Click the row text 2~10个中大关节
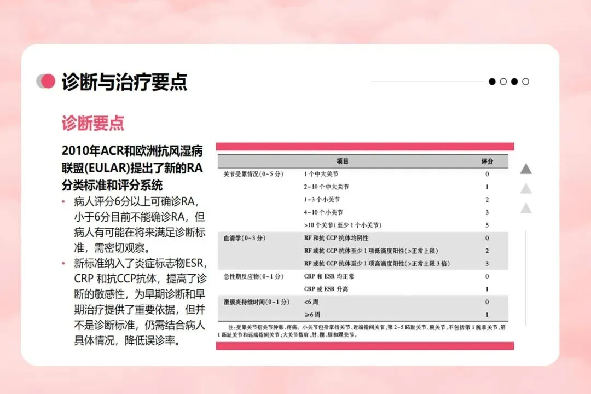Screen dimensions: 591x394 click(x=326, y=187)
